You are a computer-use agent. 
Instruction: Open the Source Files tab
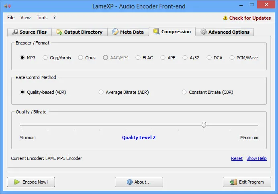click(29, 32)
